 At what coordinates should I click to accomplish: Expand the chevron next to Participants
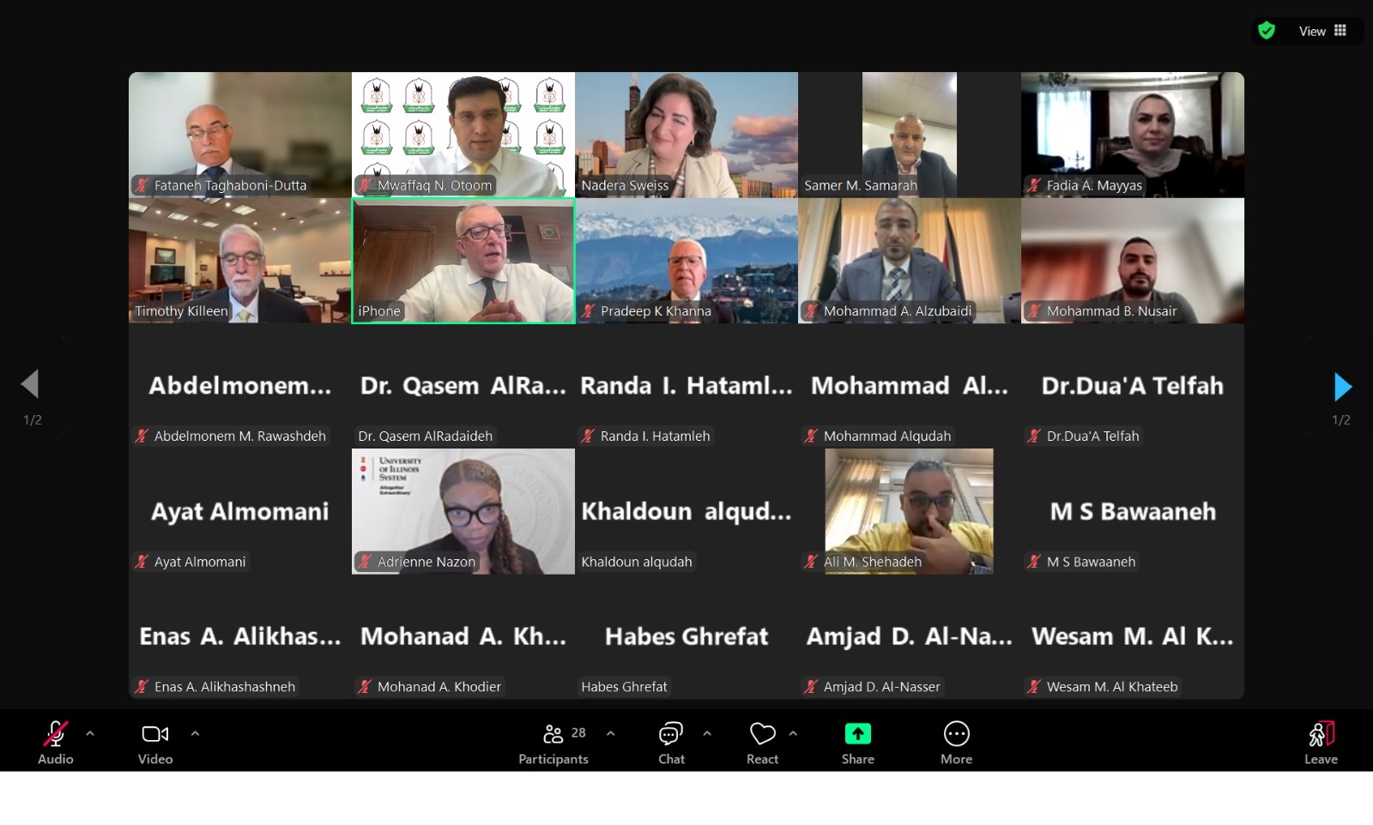point(610,734)
